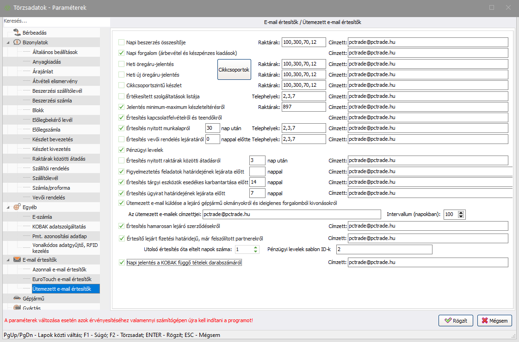The height and width of the screenshot is (342, 519).
Task: Click the E-mail értesítők envelope icon
Action: tap(17, 260)
